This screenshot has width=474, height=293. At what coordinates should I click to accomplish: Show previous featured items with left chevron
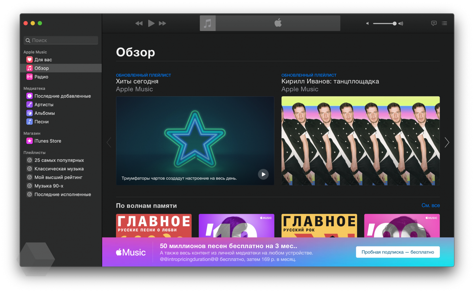click(109, 142)
